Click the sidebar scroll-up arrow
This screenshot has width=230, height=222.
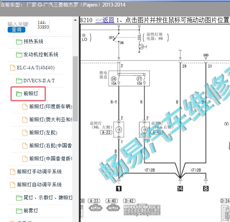(x=75, y=20)
